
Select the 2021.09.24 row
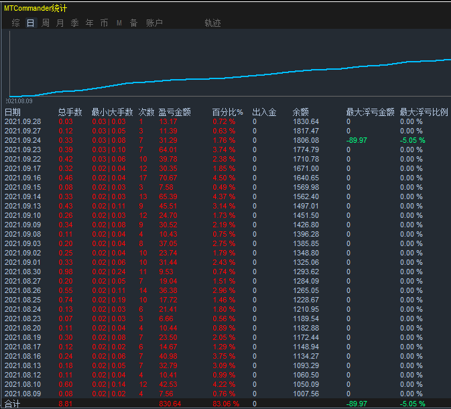click(x=225, y=140)
